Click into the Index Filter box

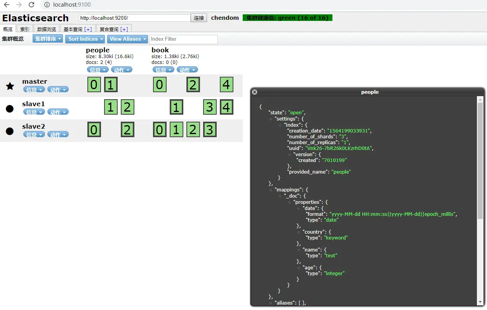183,39
